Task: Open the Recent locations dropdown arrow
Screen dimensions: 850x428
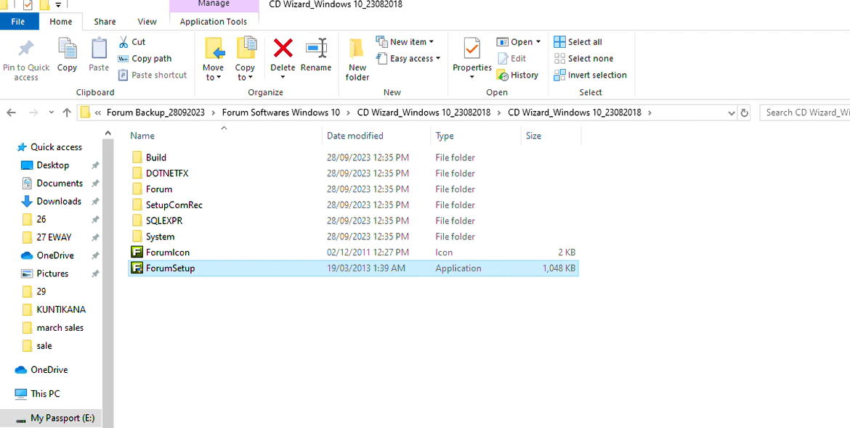Action: tap(51, 112)
